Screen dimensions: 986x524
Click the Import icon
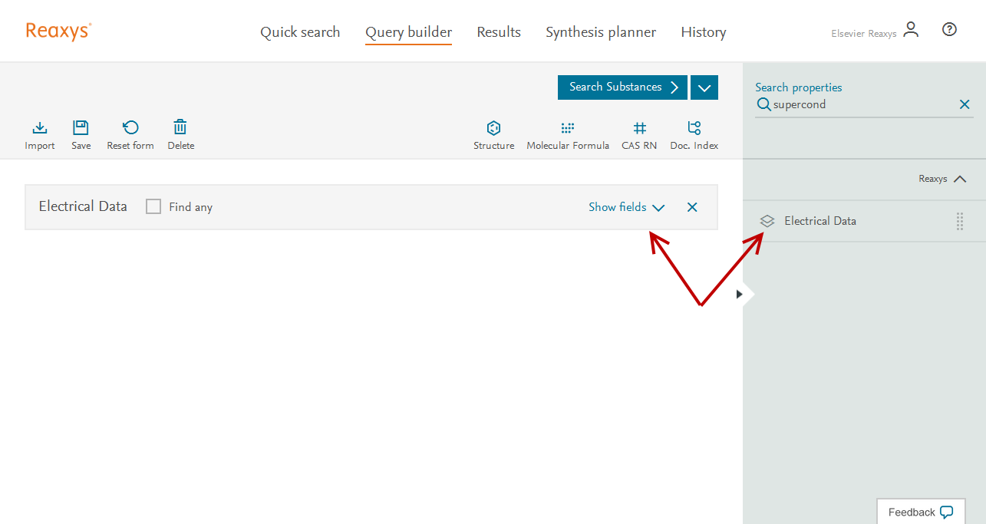[x=40, y=128]
